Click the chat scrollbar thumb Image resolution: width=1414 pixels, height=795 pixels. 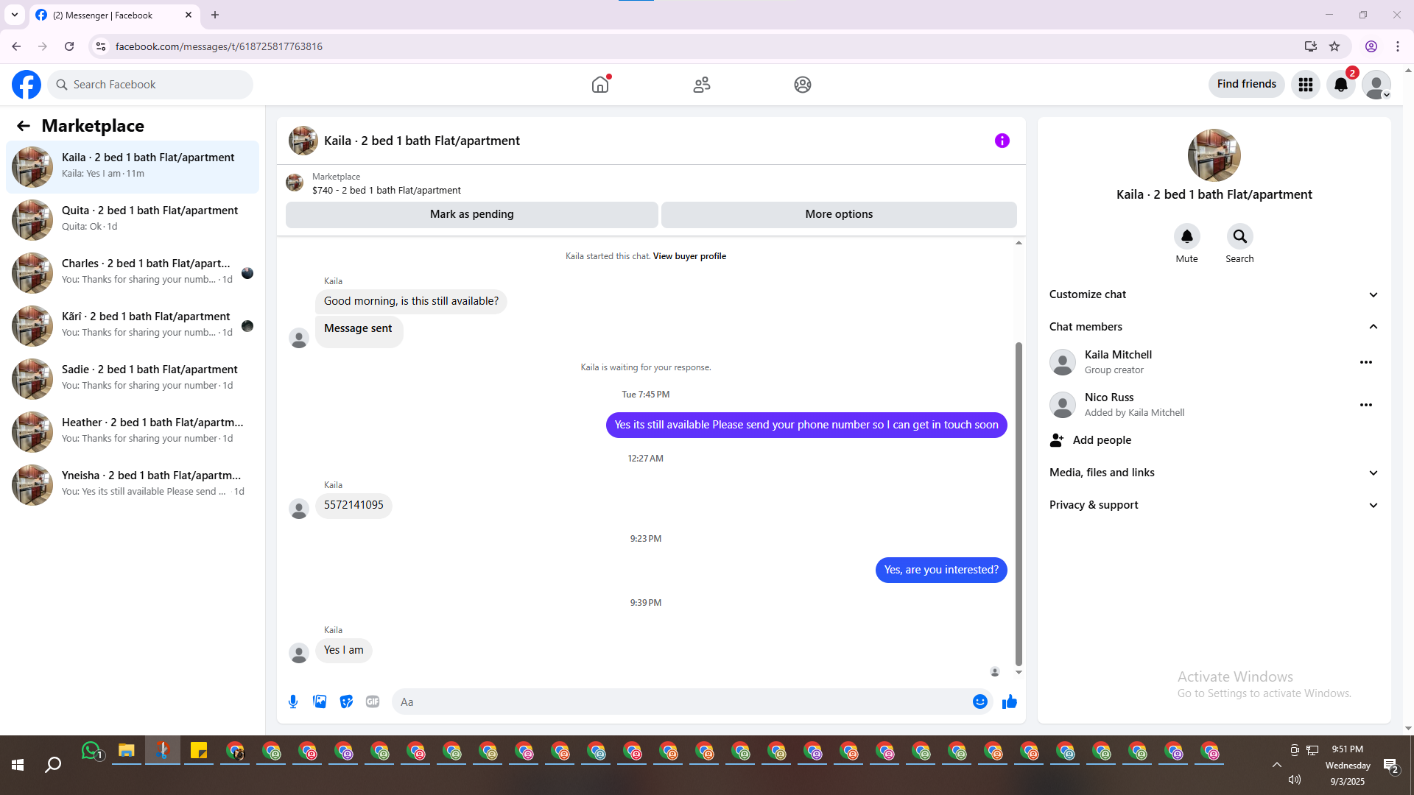coord(1019,504)
